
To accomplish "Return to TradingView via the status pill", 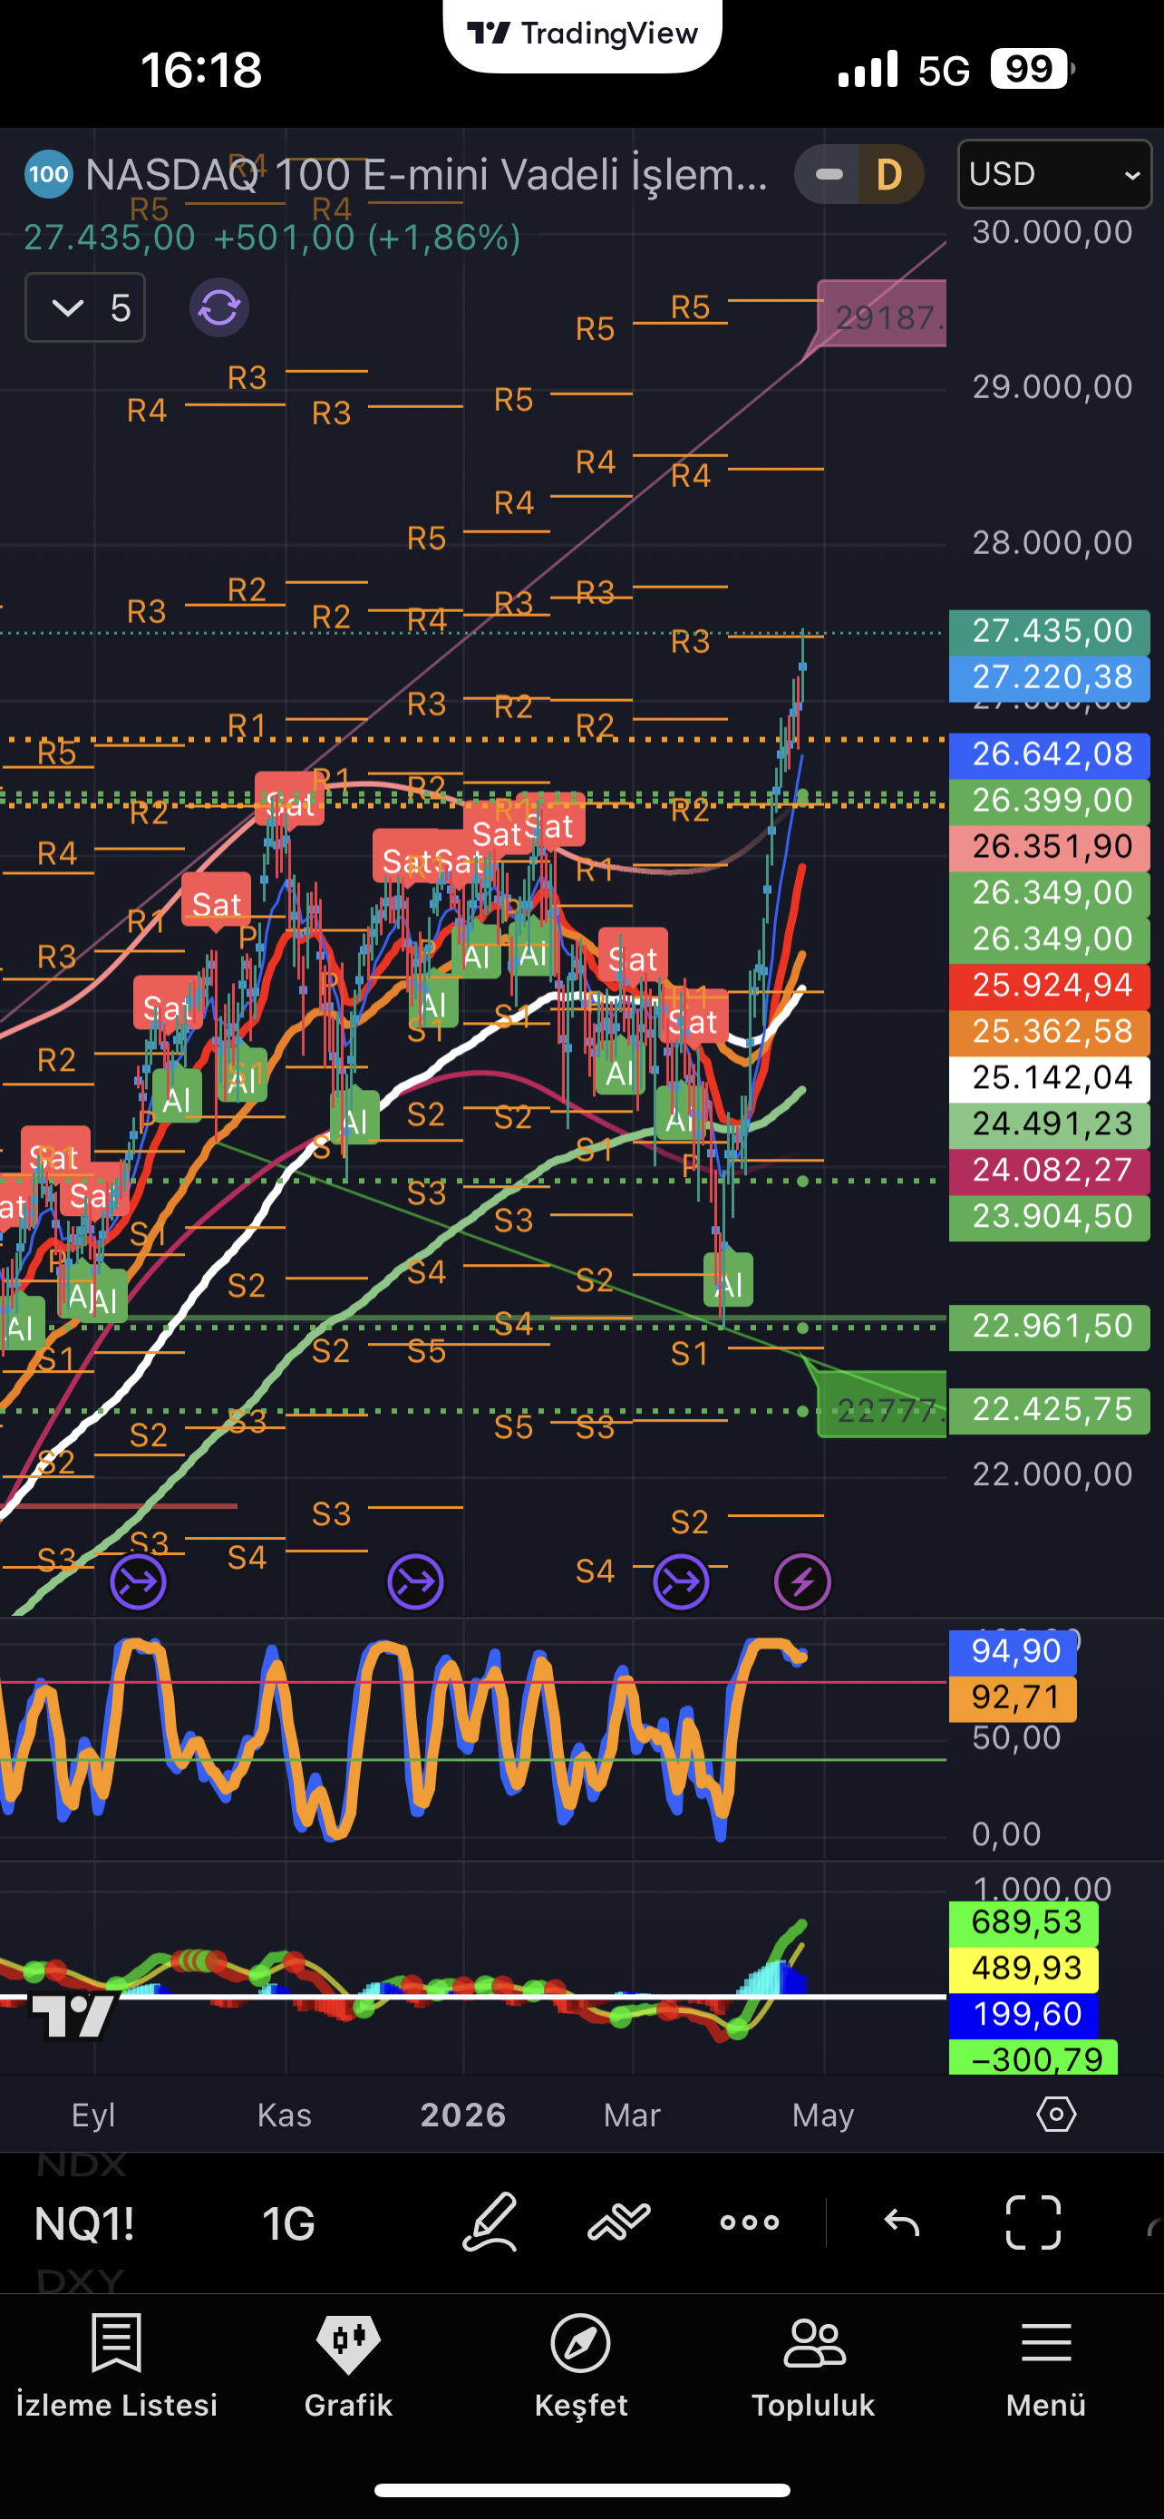I will coord(583,34).
